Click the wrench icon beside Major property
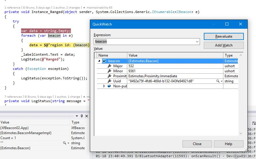The image size is (256, 159). [109, 66]
